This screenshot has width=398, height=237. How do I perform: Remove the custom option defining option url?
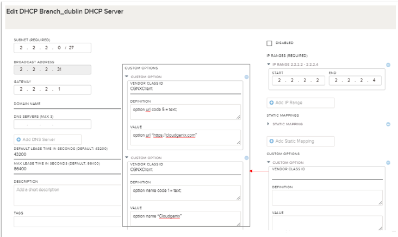246,77
